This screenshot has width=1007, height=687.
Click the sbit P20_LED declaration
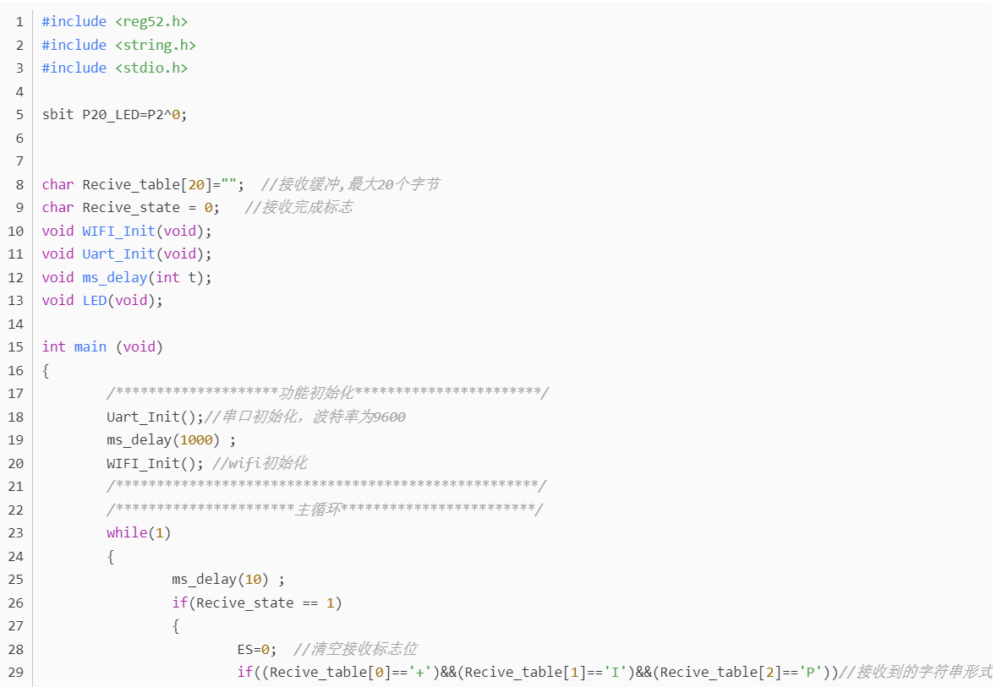pos(114,114)
